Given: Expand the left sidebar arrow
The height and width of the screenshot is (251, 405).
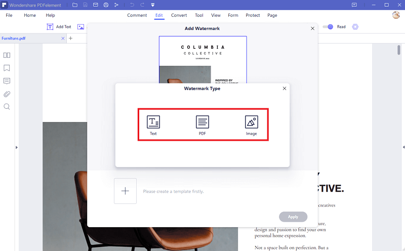Looking at the screenshot, I should click(x=17, y=147).
